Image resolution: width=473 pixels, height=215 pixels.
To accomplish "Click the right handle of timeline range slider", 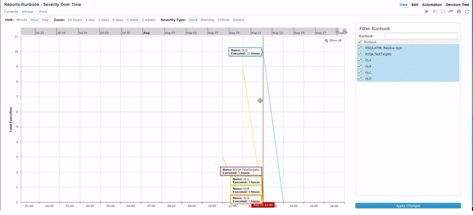I will coord(344,32).
